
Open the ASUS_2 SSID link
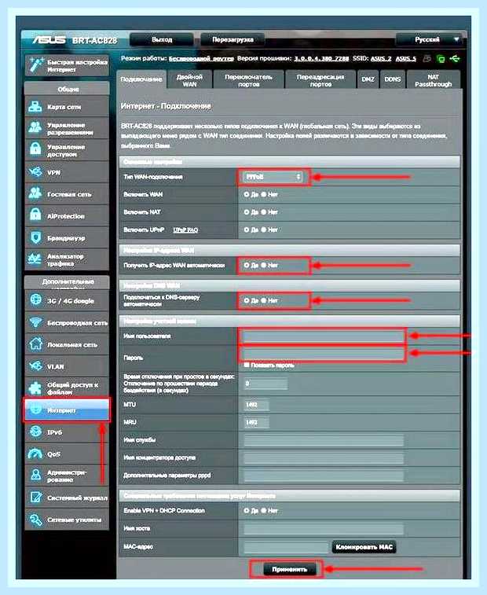pos(381,58)
